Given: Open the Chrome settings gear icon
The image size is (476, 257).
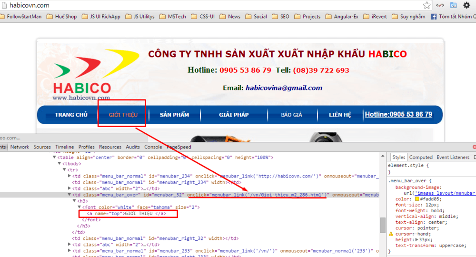Looking at the screenshot, I should (x=466, y=5).
